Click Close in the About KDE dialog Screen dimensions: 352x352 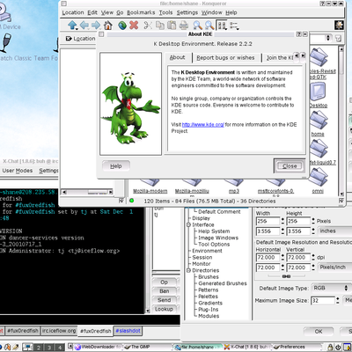click(x=290, y=166)
